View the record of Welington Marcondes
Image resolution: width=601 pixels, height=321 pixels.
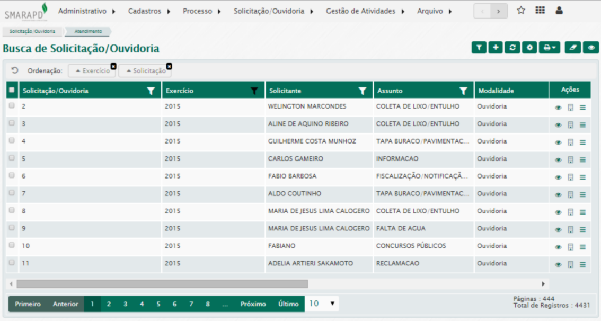(558, 108)
